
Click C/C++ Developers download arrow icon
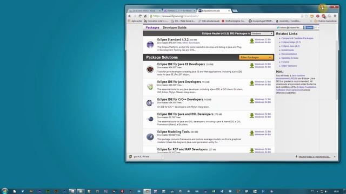(251, 101)
